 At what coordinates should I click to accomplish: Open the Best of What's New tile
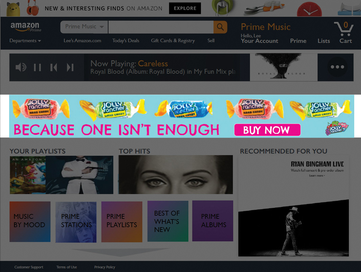click(168, 221)
